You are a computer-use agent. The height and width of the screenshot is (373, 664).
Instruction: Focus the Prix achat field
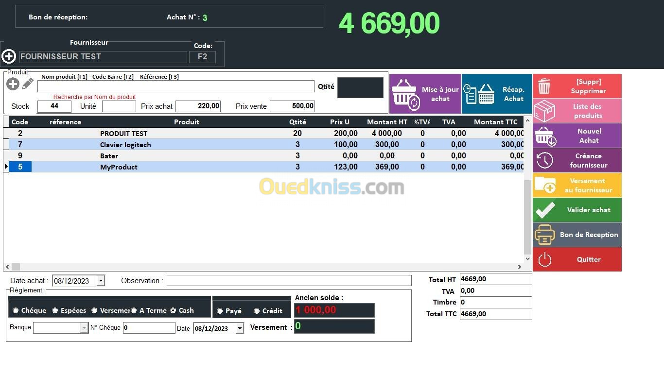click(198, 106)
